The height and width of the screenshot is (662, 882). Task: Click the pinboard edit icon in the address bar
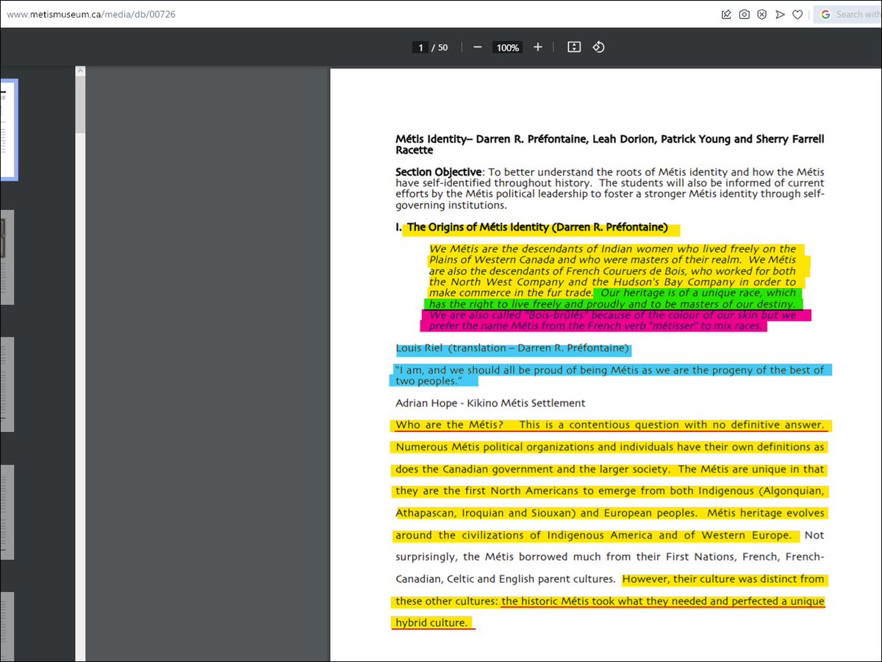[x=726, y=14]
